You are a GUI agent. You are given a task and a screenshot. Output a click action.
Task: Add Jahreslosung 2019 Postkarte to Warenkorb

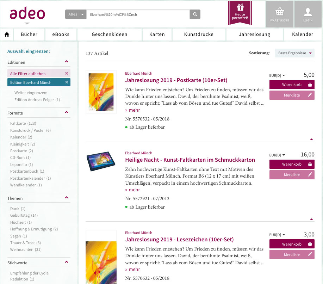point(292,85)
